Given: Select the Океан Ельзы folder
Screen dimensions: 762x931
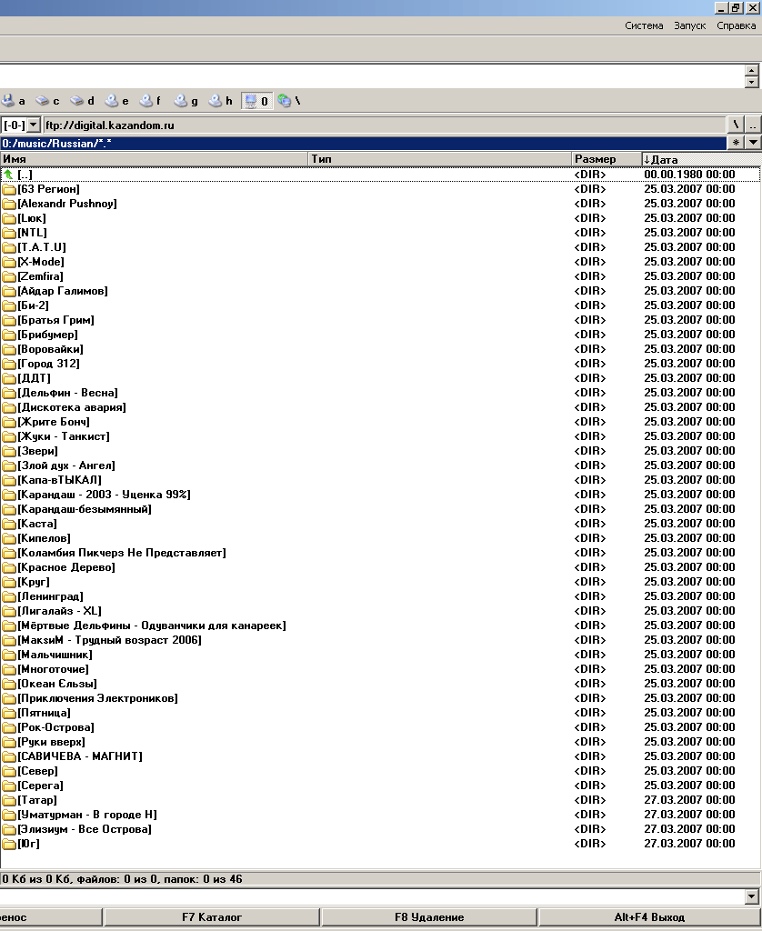Looking at the screenshot, I should click(380, 684).
